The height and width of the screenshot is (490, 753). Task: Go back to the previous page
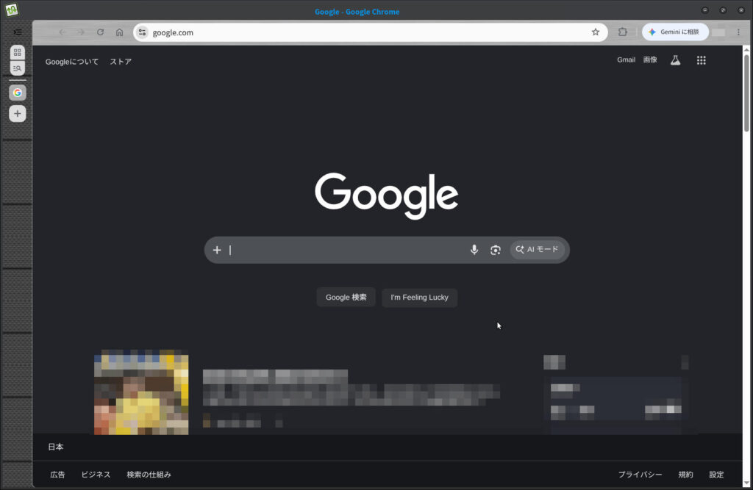(62, 32)
